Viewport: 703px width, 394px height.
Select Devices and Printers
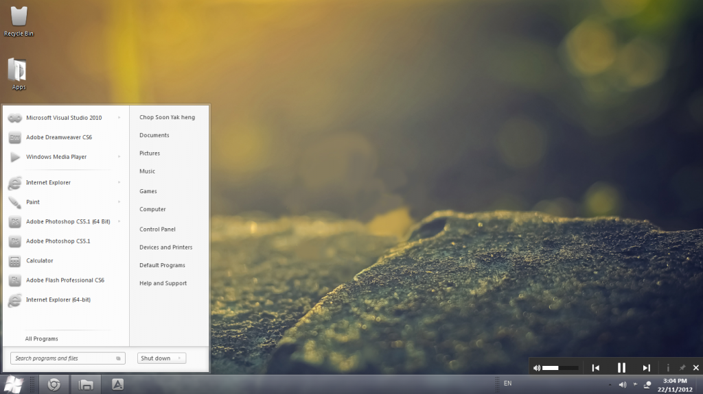(165, 247)
